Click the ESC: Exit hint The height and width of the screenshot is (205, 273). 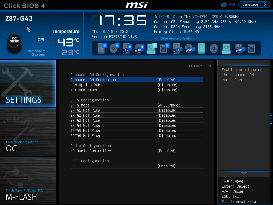pyautogui.click(x=231, y=196)
